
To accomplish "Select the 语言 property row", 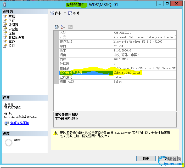I will (118, 55).
